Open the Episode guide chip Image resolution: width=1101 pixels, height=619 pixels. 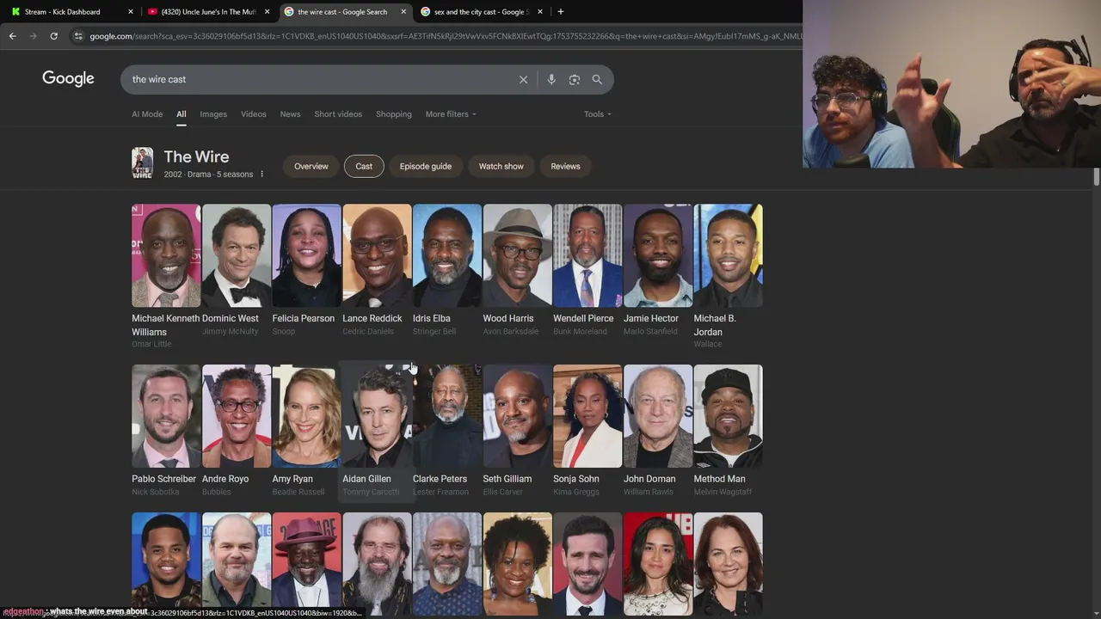(x=425, y=166)
